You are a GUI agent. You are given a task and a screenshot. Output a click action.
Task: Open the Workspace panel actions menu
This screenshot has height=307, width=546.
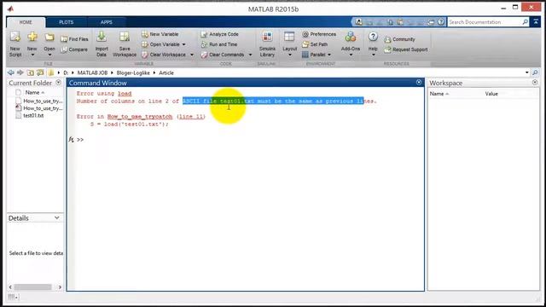pyautogui.click(x=535, y=83)
